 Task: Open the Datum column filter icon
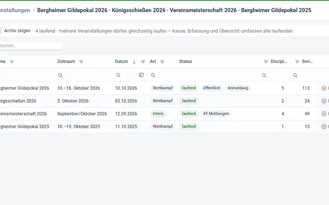(x=143, y=61)
